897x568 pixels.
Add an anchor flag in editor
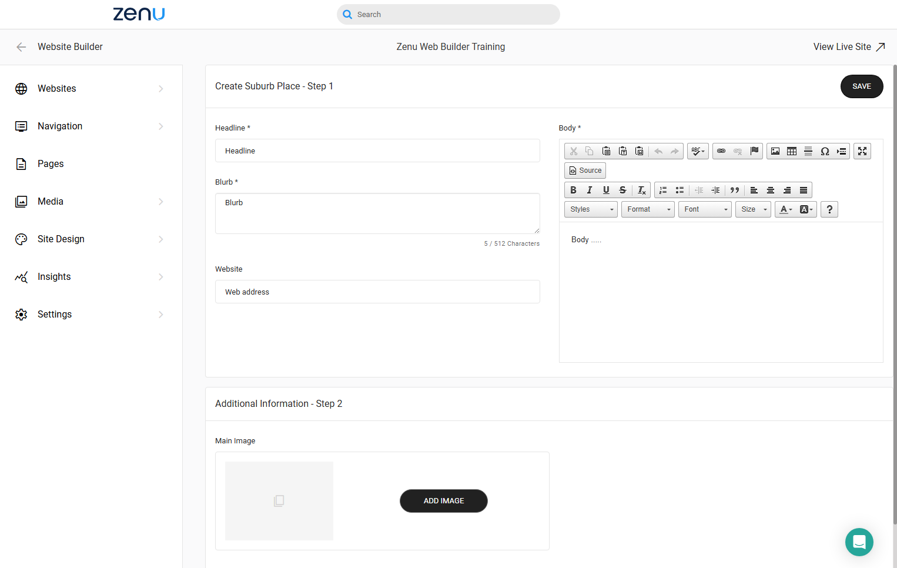click(x=754, y=151)
